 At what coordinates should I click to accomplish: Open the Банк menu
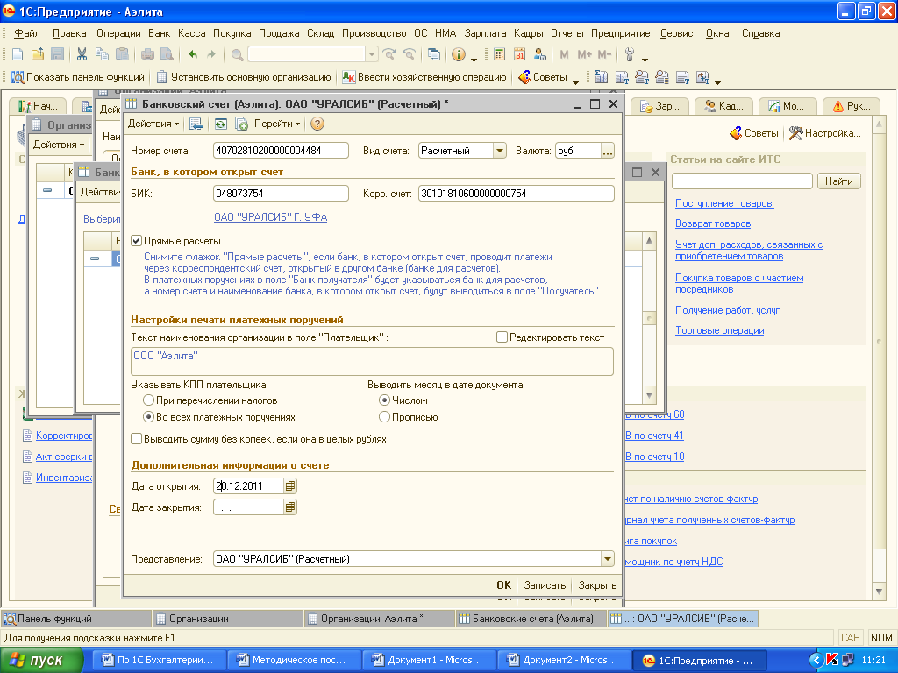(160, 33)
